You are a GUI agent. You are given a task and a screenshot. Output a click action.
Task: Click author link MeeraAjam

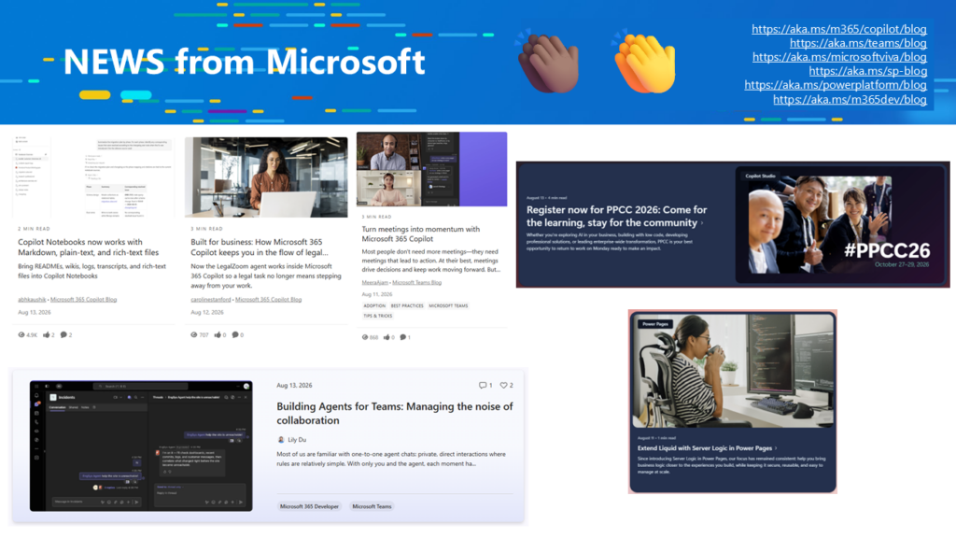[375, 282]
